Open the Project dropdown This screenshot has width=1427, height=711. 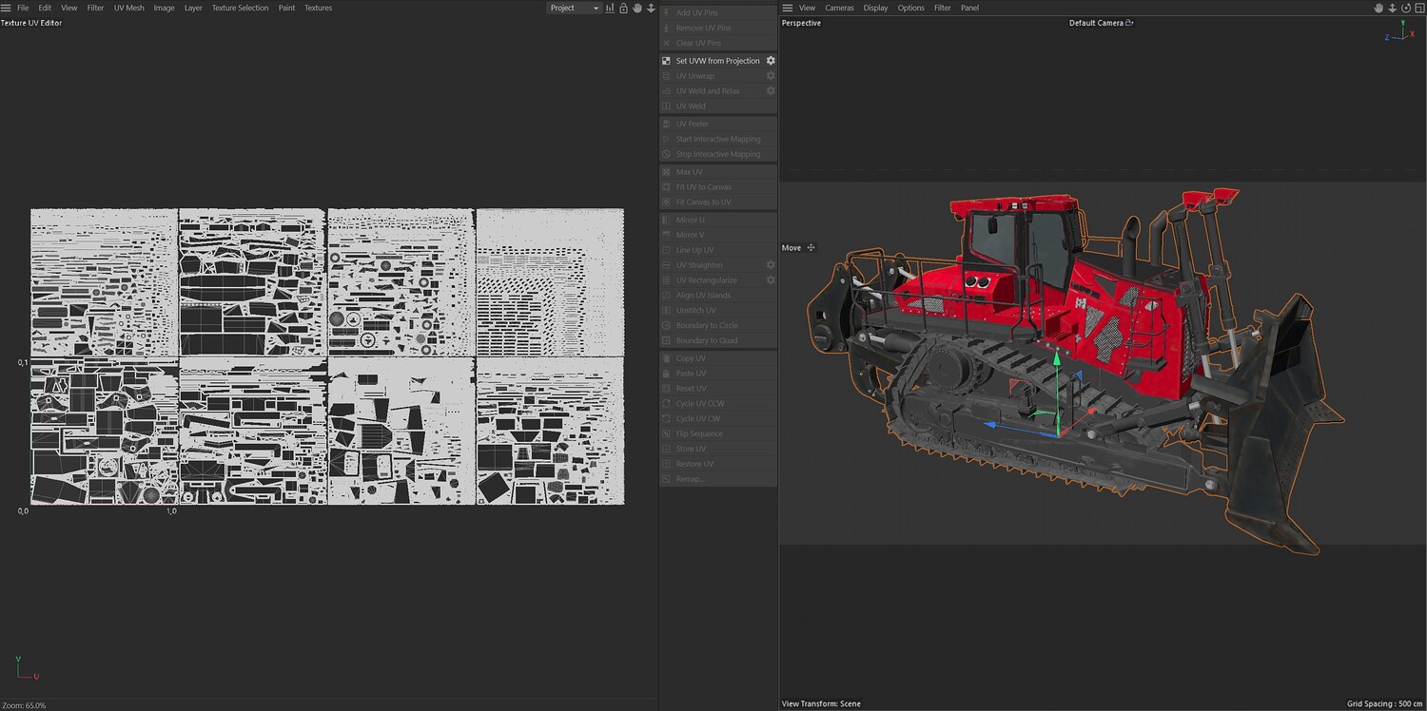tap(575, 8)
